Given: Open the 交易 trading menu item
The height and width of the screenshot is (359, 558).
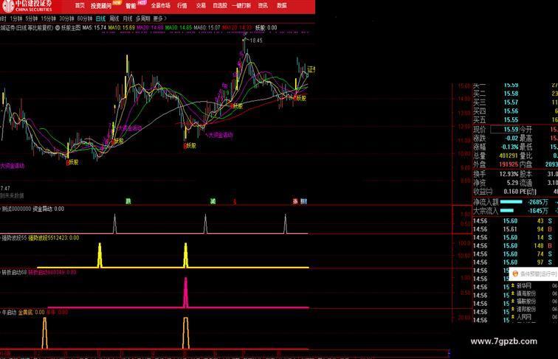Looking at the screenshot, I should click(x=201, y=6).
